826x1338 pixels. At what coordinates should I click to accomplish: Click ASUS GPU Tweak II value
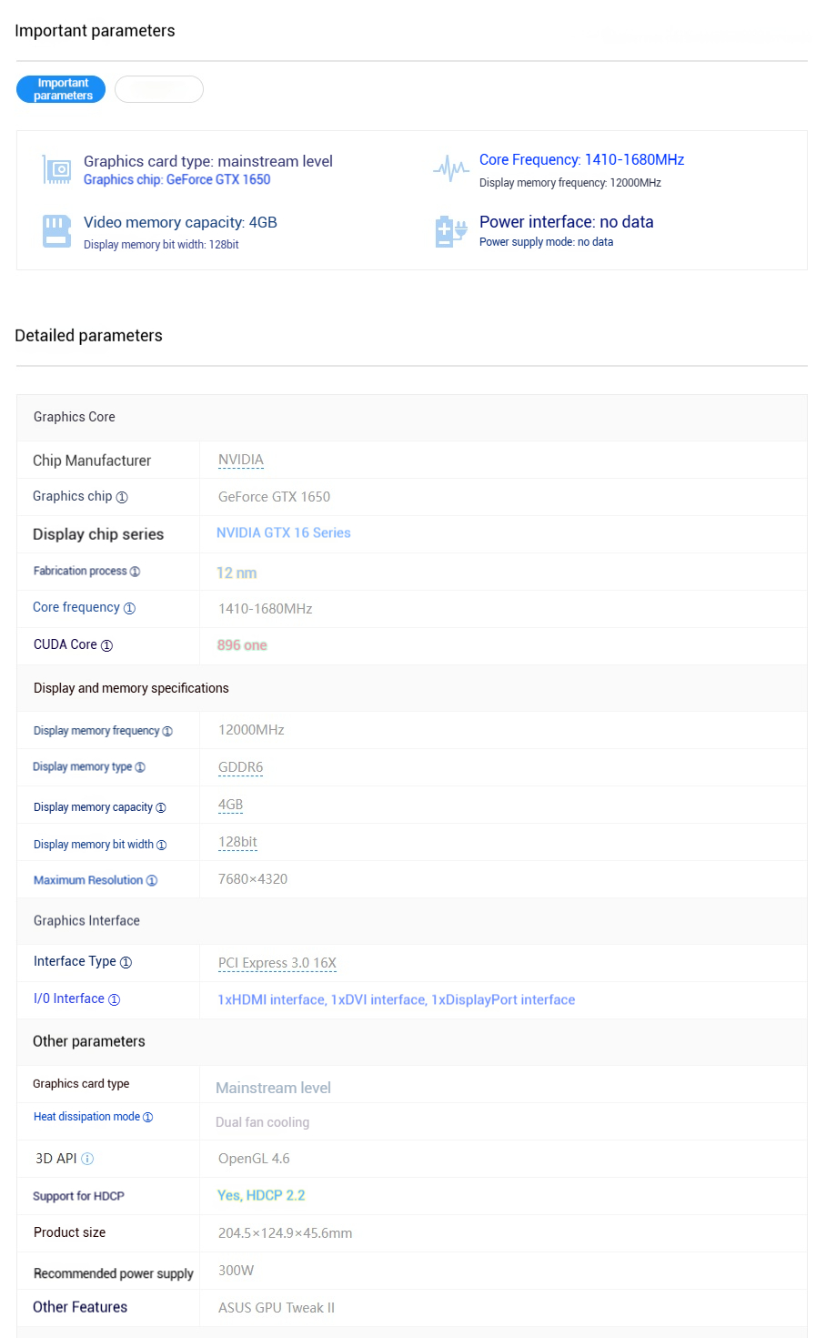(x=277, y=1308)
